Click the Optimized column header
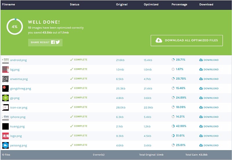 coord(151,5)
